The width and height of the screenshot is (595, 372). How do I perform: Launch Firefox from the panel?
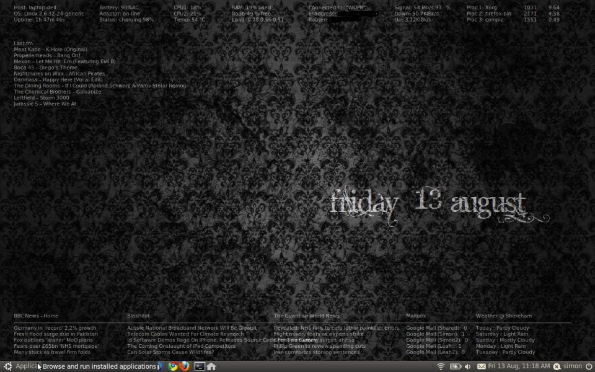coord(185,366)
